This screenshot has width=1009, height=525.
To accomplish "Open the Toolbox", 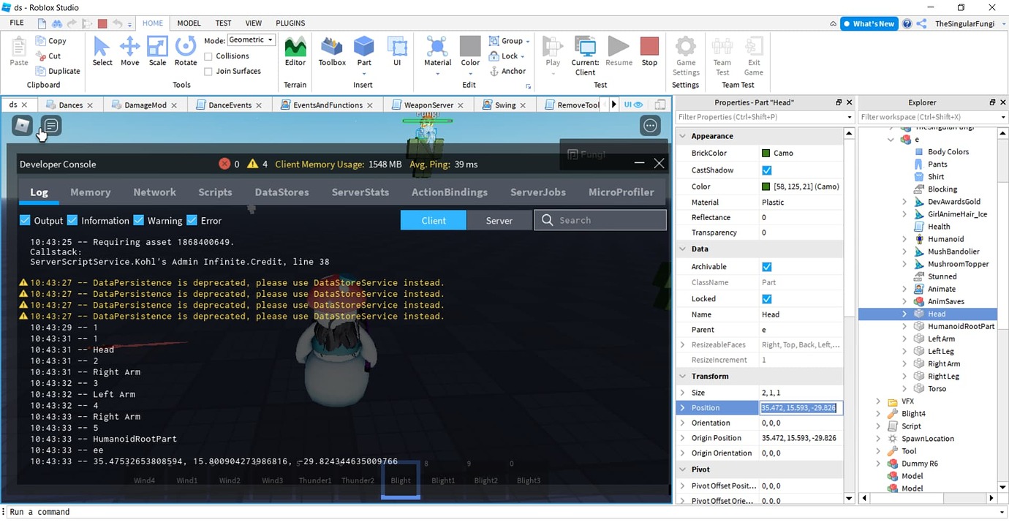I will pos(331,50).
